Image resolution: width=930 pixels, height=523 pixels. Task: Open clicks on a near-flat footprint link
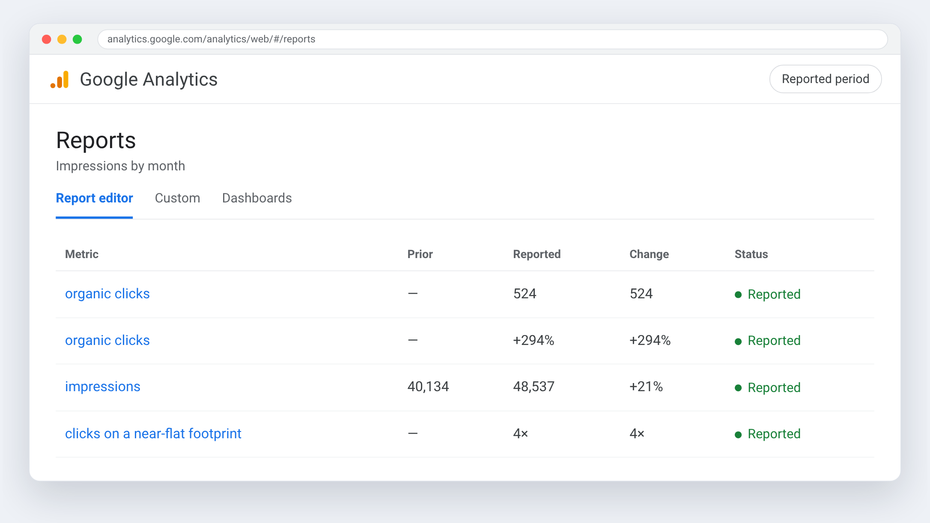point(153,434)
